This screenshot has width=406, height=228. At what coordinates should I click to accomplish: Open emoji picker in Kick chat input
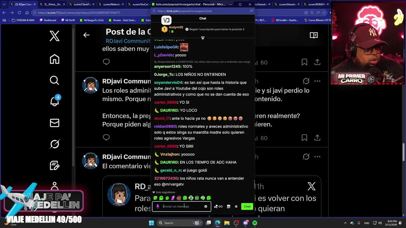coord(206,206)
